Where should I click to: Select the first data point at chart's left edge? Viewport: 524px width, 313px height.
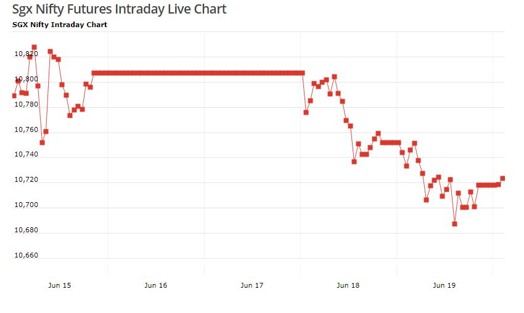coord(14,96)
